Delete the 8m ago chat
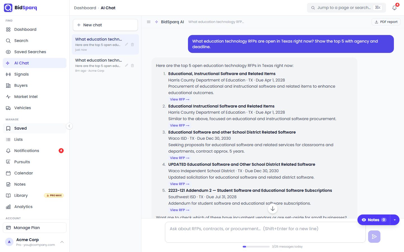 tap(132, 66)
